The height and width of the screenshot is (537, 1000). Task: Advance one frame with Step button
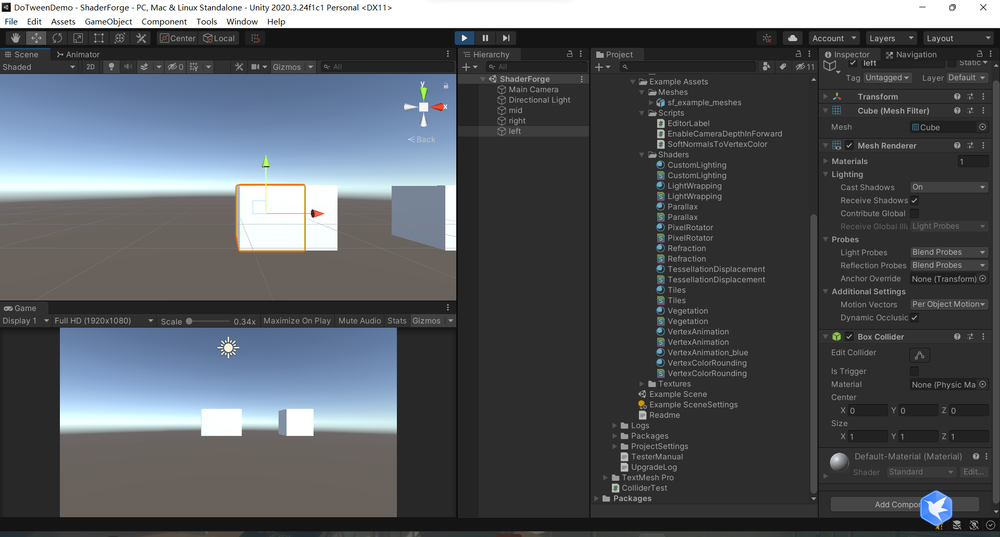tap(506, 38)
